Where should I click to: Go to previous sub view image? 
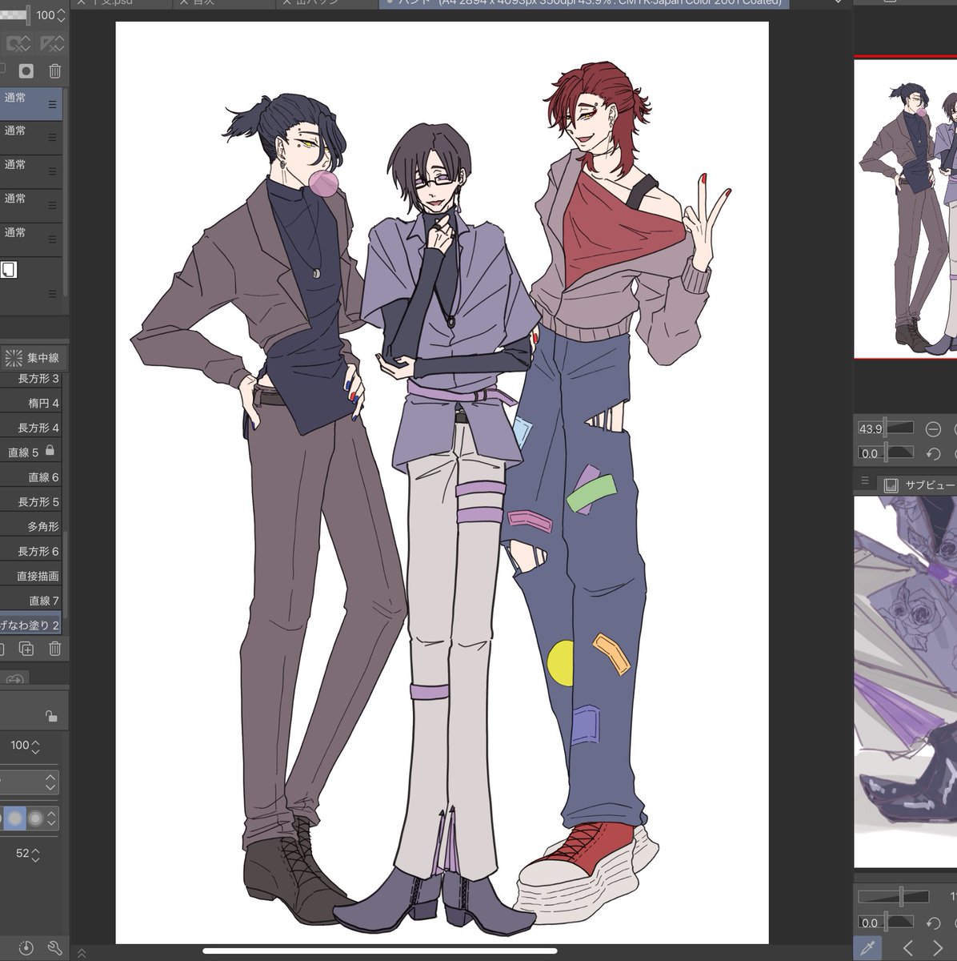coord(907,948)
